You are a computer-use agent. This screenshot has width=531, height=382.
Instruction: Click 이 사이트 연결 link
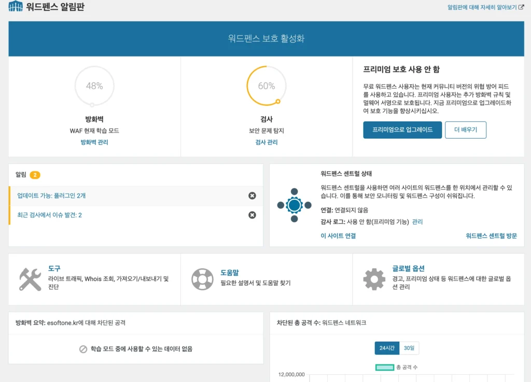(x=338, y=236)
